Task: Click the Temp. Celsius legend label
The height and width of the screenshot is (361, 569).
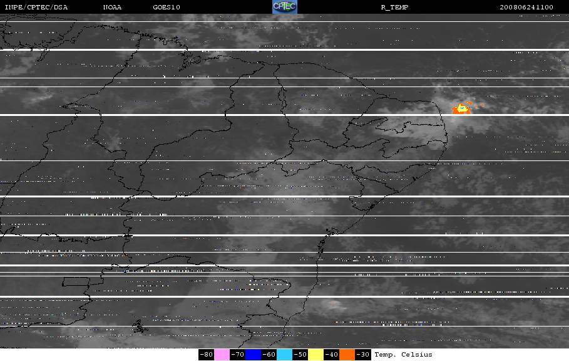Action: point(403,355)
